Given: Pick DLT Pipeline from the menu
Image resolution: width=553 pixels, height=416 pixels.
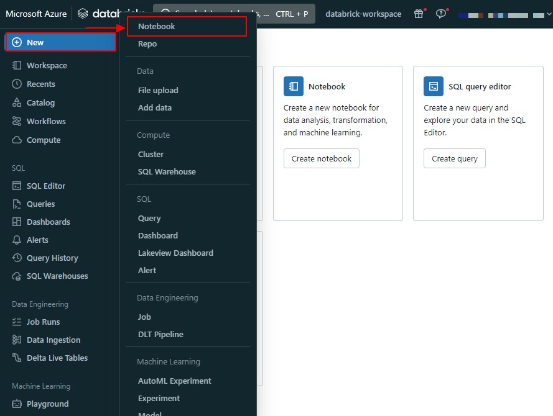Looking at the screenshot, I should point(160,335).
